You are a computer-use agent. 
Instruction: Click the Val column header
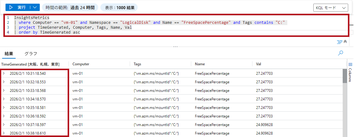[x=259, y=64]
